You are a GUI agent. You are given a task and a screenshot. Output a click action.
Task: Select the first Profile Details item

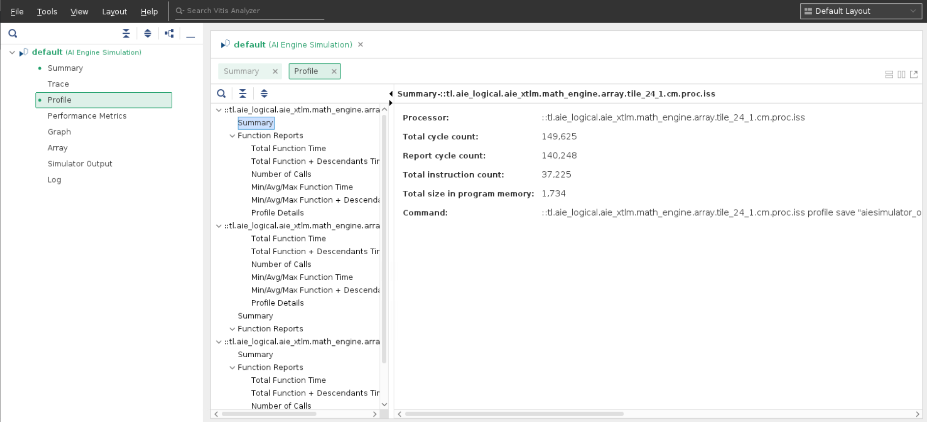(277, 213)
